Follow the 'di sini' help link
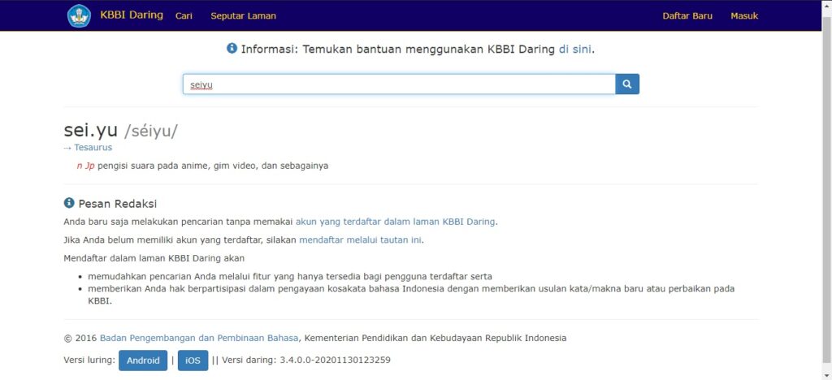This screenshot has height=380, width=832. [575, 50]
